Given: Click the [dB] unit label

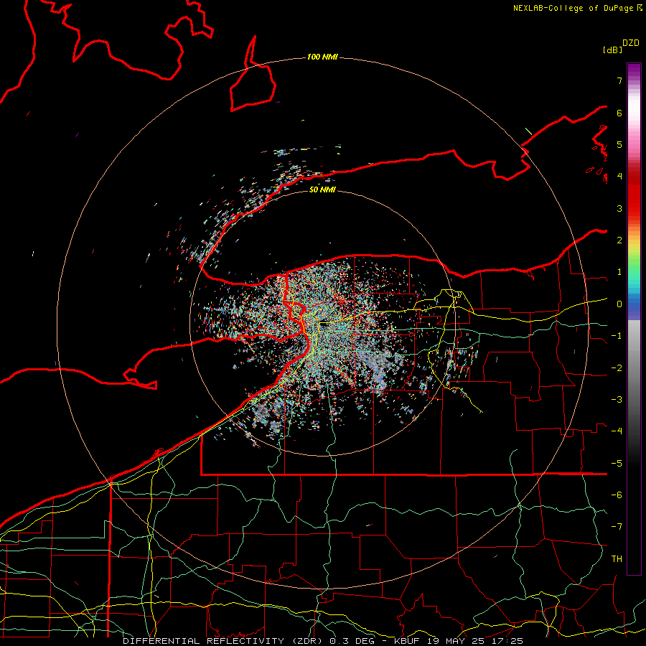Looking at the screenshot, I should tap(612, 50).
